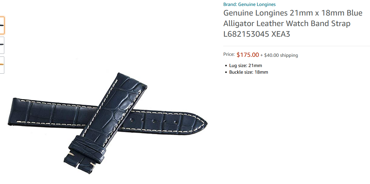The image size is (370, 184).
Task: Click the keeper loop on the short strap
Action: pos(87,149)
